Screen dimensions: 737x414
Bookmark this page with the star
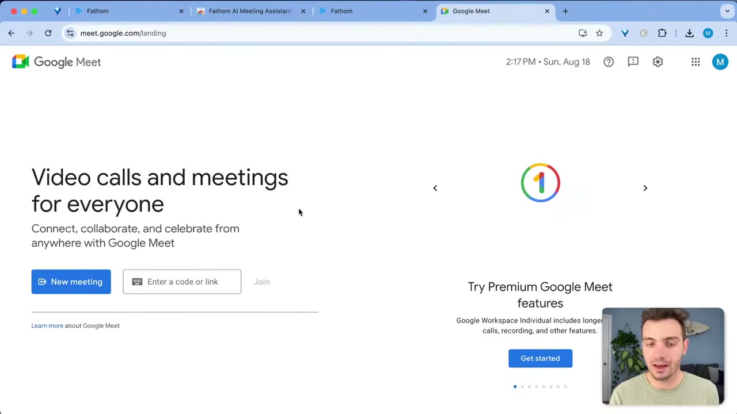click(599, 33)
